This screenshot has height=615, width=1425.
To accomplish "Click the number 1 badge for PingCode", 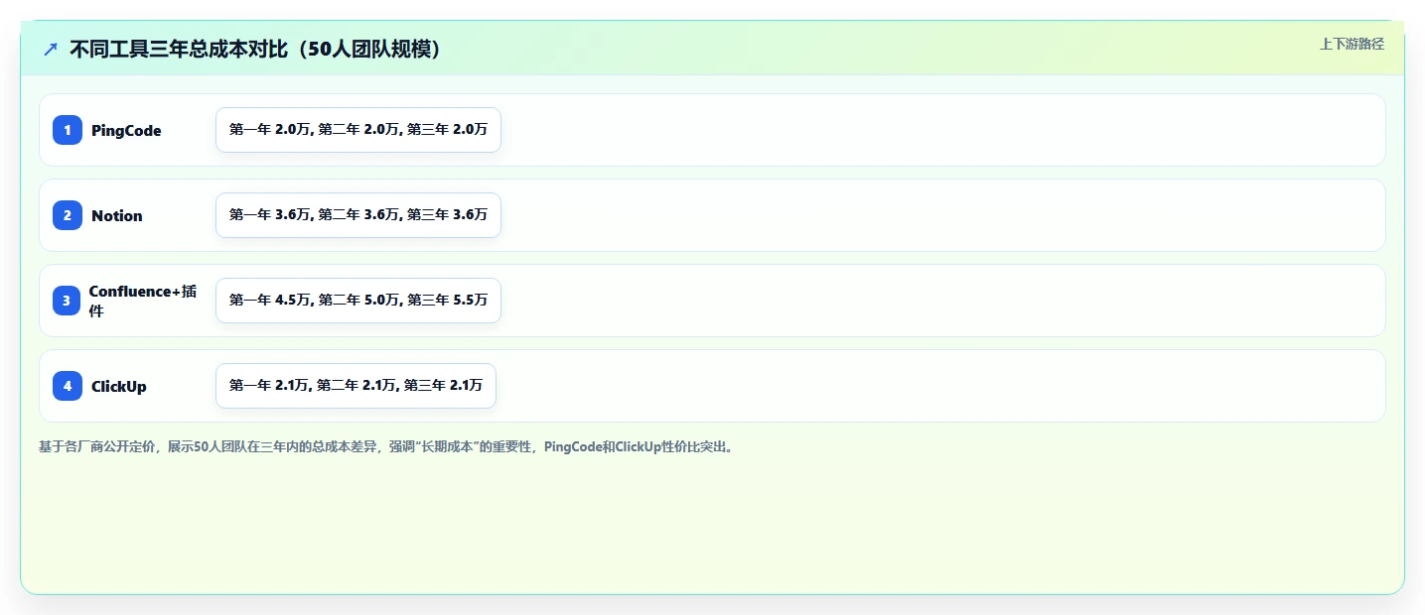I will (x=68, y=130).
